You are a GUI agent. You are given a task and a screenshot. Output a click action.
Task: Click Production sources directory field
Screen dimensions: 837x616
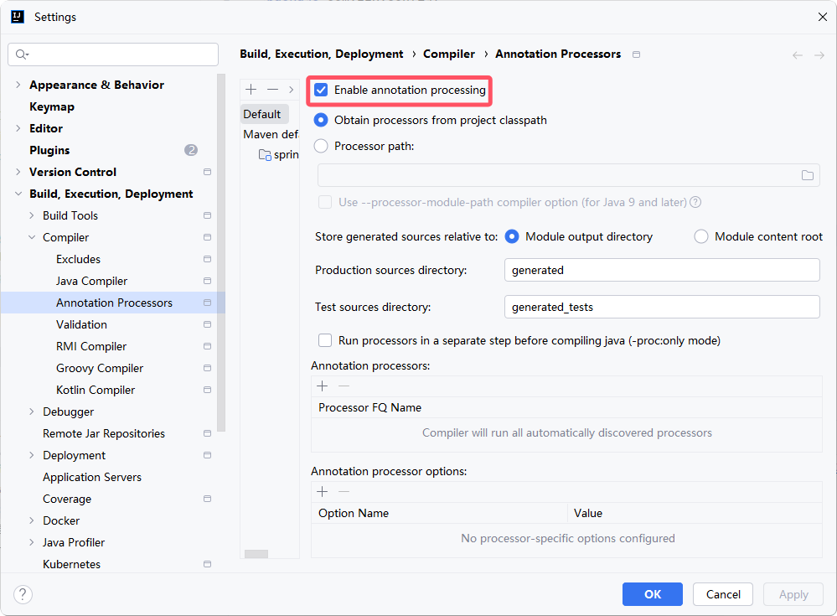click(662, 270)
